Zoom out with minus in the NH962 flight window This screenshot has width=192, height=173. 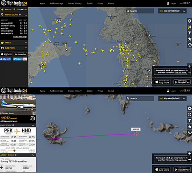[190, 159]
